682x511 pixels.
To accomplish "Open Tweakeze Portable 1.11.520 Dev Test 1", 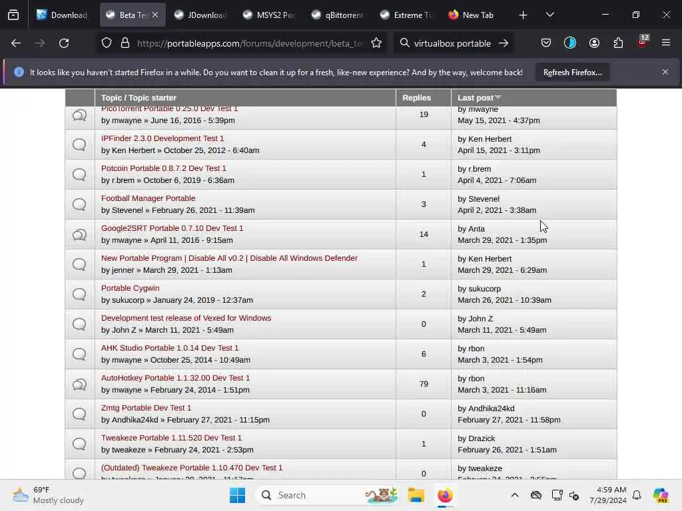I will (171, 438).
